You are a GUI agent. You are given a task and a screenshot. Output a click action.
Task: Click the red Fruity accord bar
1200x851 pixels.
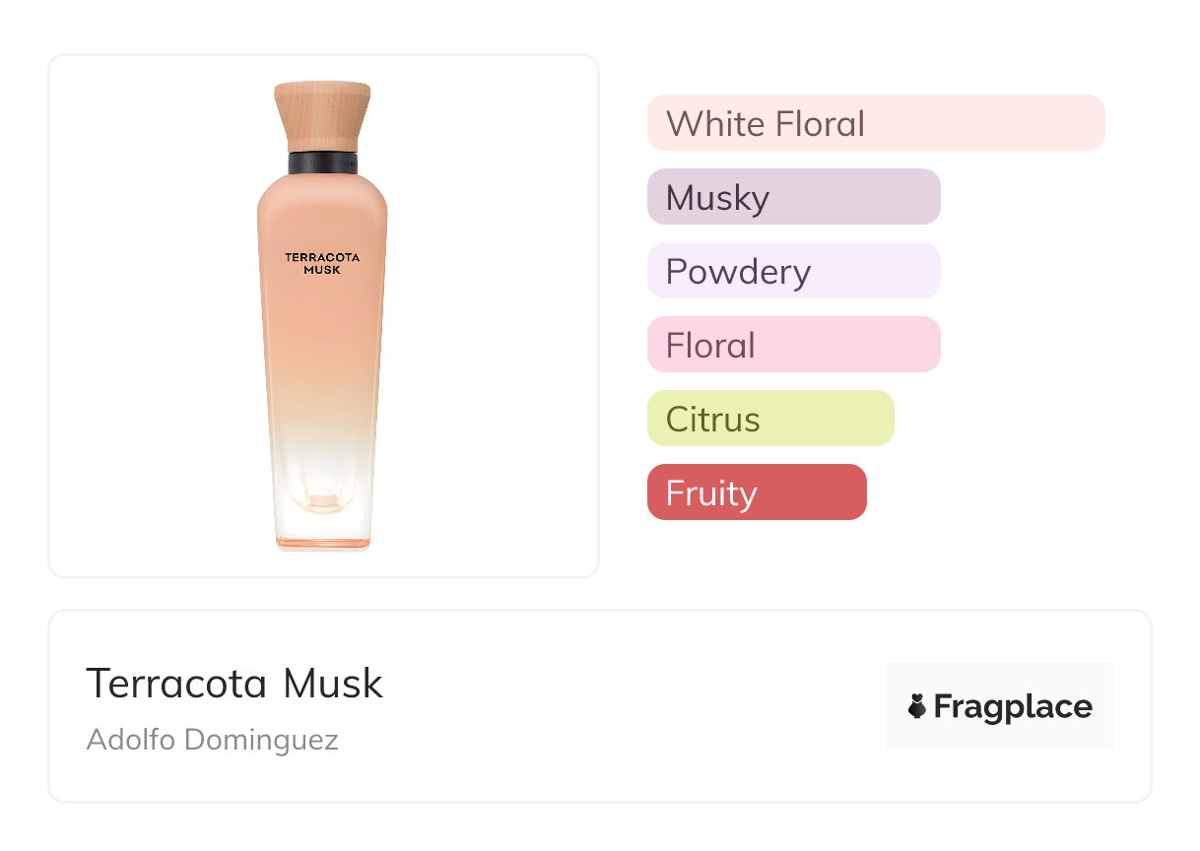pos(756,492)
